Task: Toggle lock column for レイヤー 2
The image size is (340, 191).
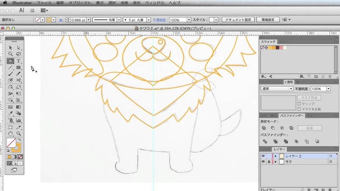Action: point(269,156)
